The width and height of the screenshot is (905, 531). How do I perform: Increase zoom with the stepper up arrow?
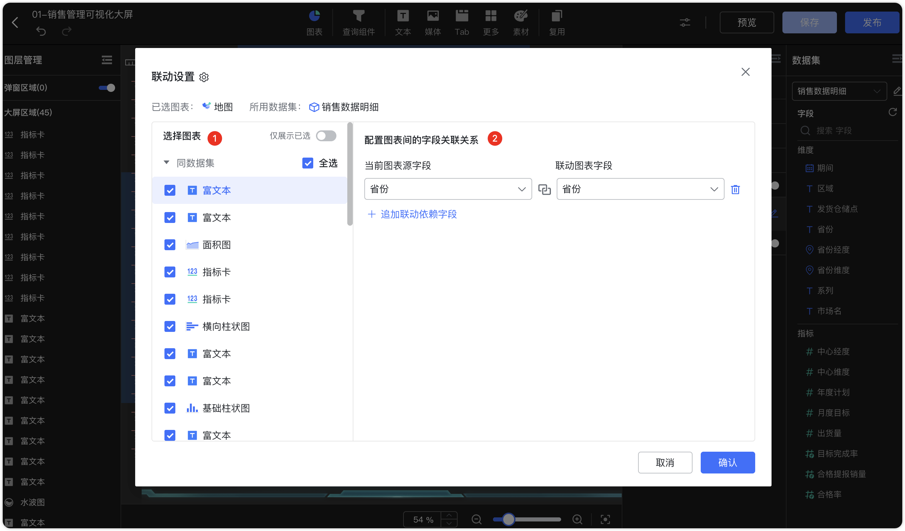point(449,515)
